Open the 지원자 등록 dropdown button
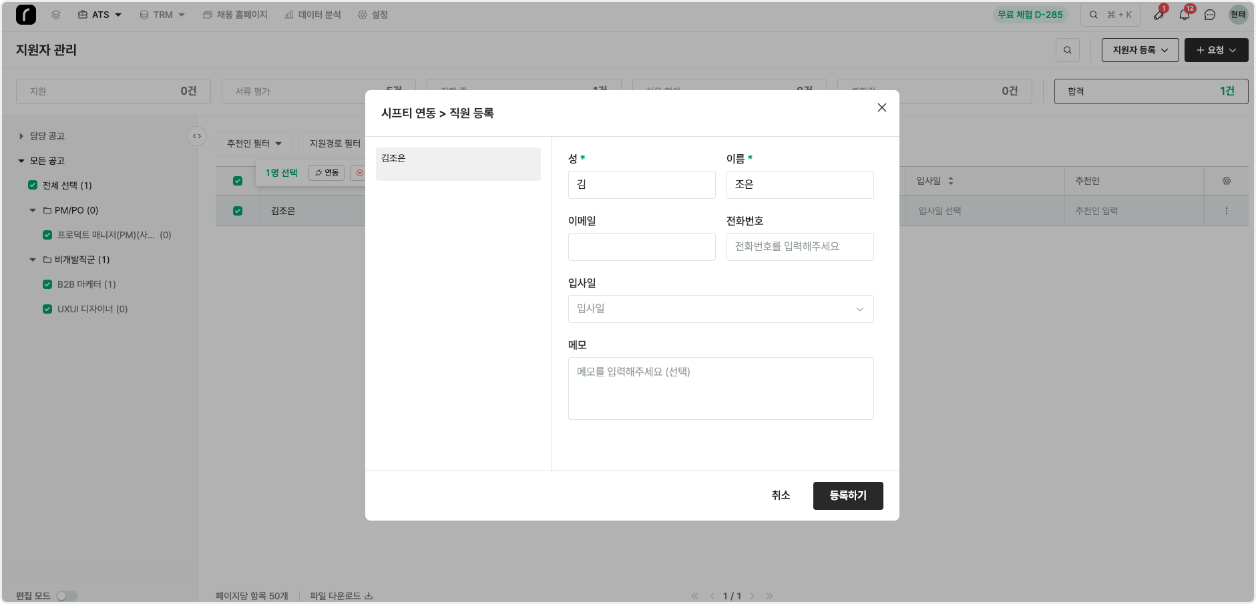The image size is (1256, 604). 1140,50
